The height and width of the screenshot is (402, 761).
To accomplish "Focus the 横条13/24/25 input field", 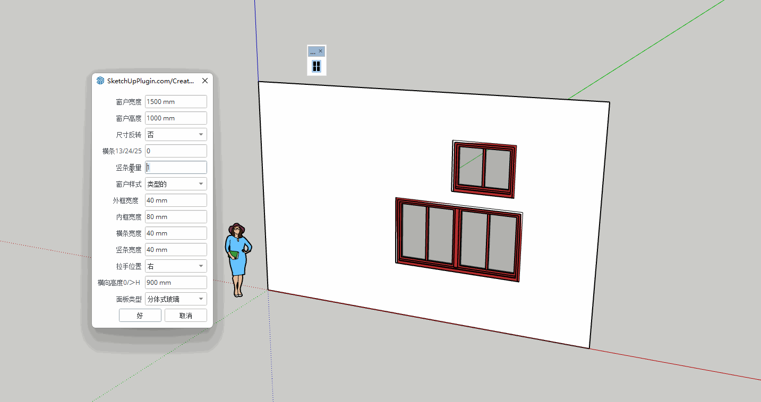I will (176, 151).
